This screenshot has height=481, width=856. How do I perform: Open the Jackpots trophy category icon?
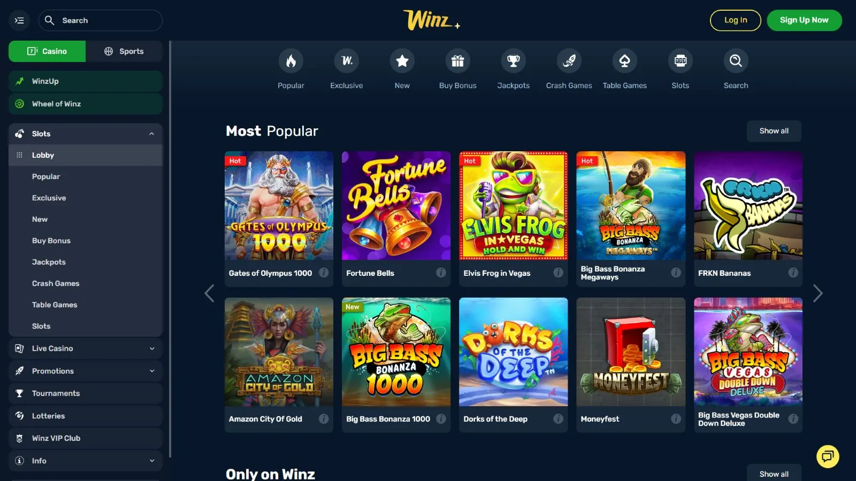tap(513, 61)
